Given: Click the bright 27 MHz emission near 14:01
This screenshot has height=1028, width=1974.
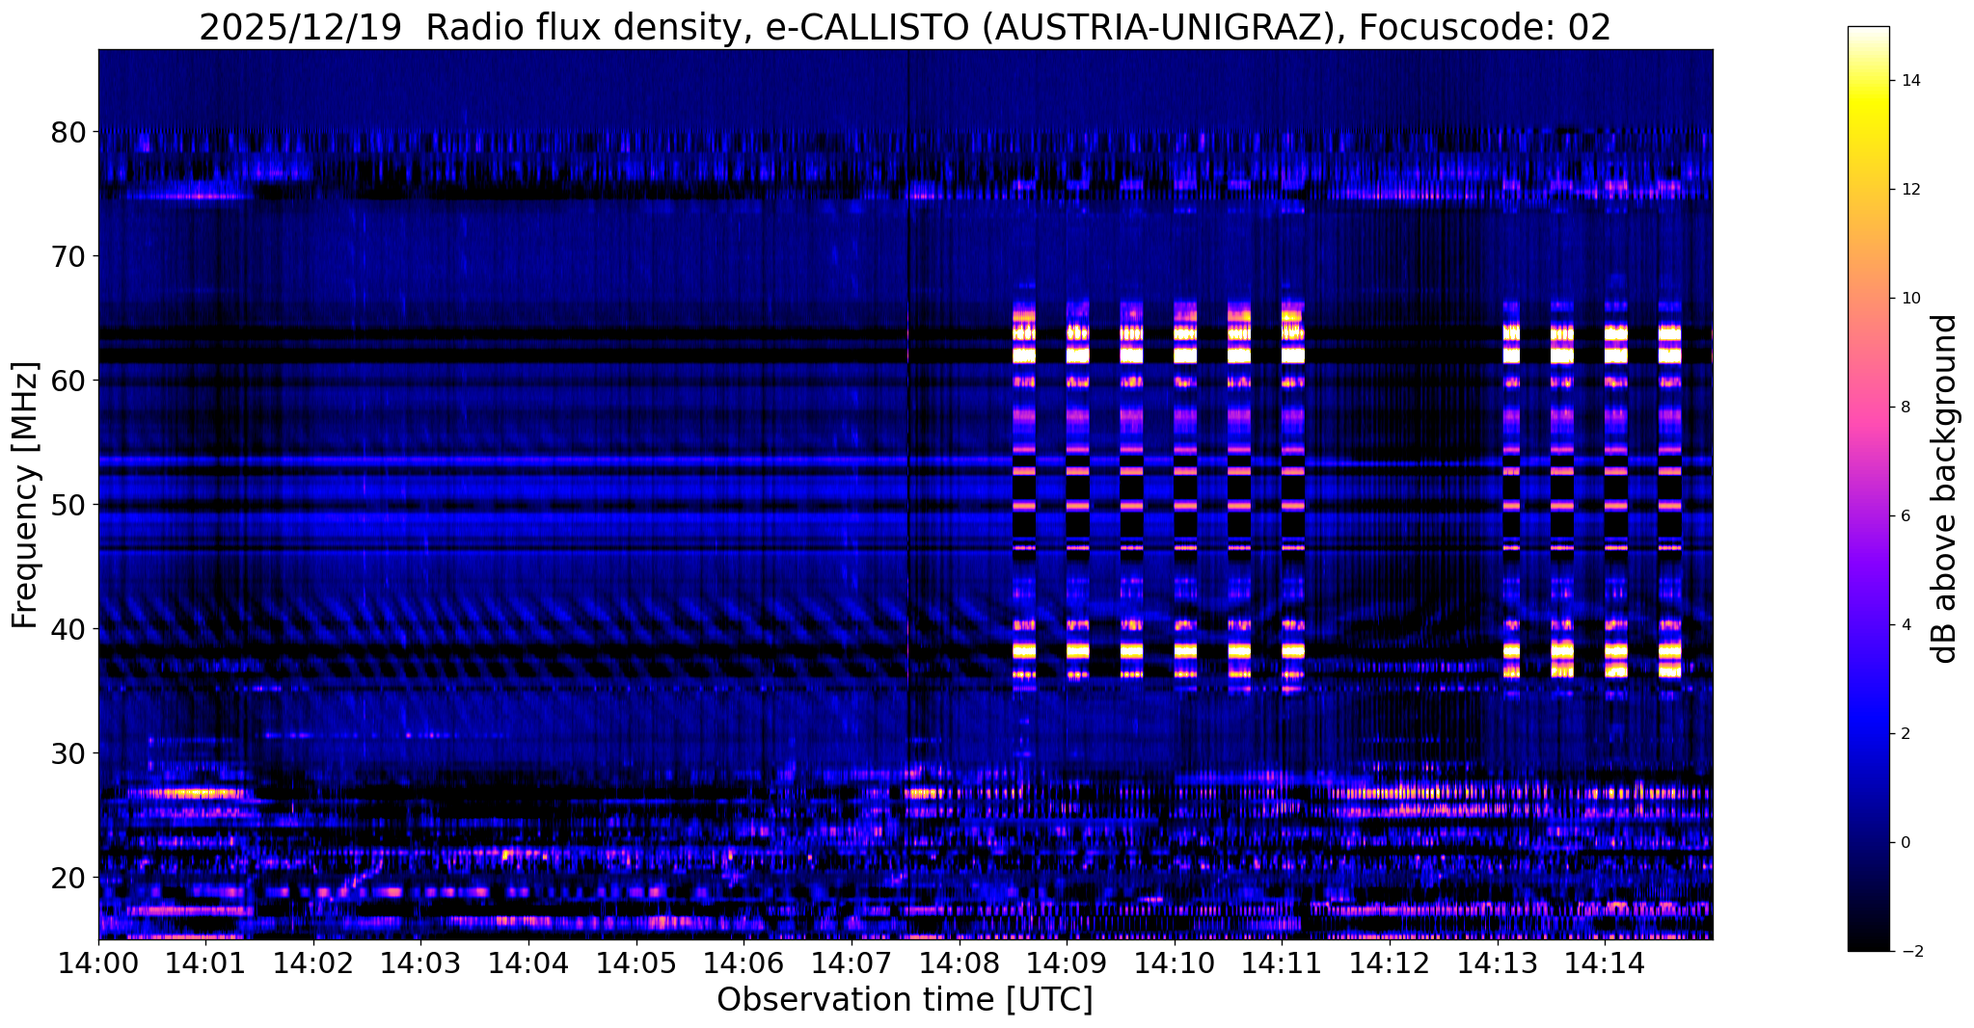Looking at the screenshot, I should 193,793.
